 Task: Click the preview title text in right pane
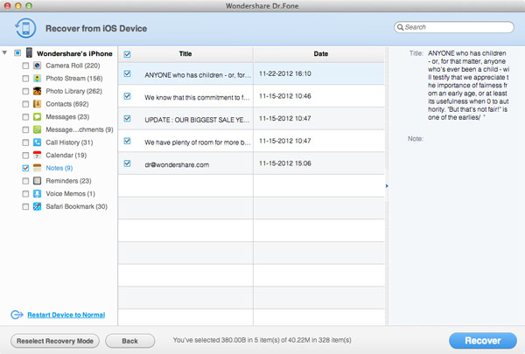pyautogui.click(x=468, y=86)
